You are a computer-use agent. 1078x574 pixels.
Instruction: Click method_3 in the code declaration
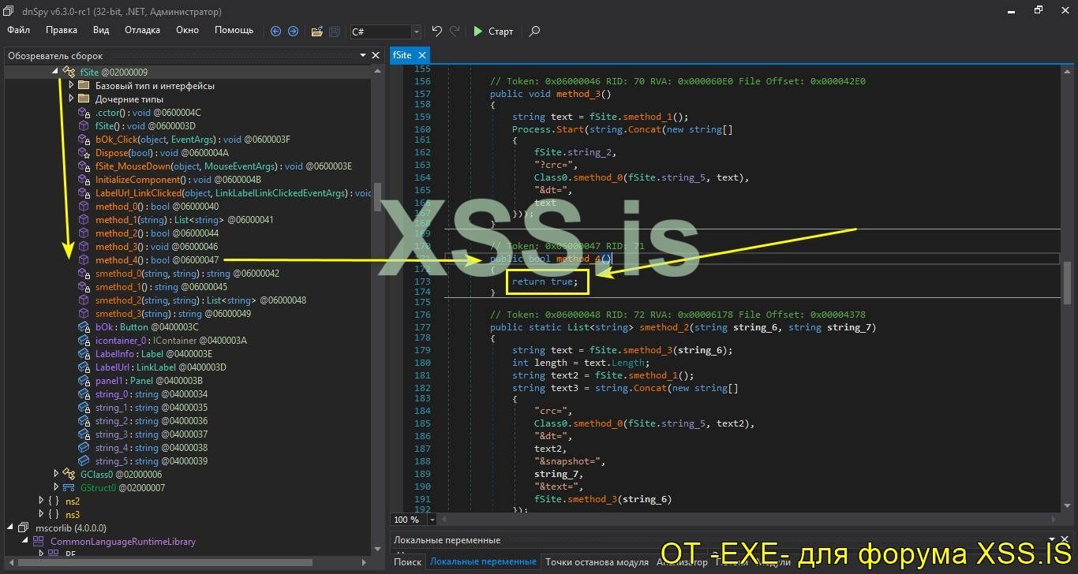[x=578, y=94]
